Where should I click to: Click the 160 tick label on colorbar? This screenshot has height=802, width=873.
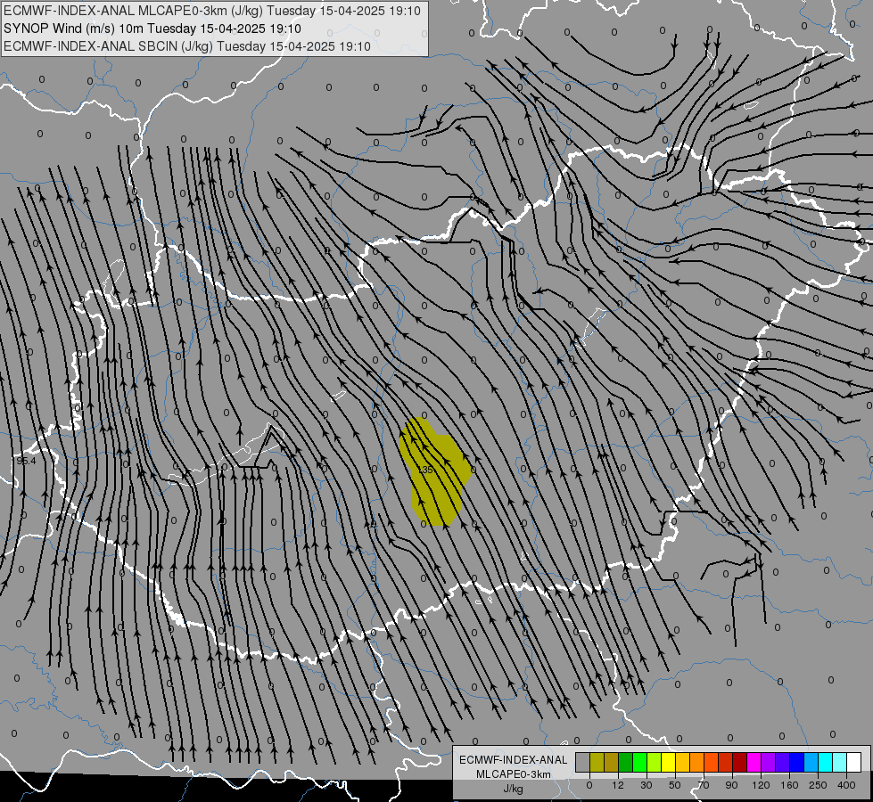(x=789, y=785)
